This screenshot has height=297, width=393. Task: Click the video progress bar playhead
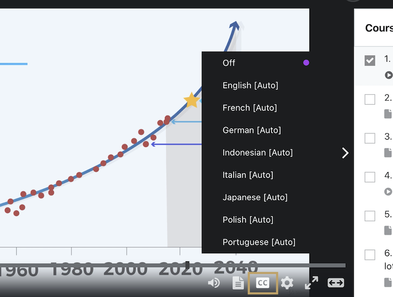click(x=187, y=265)
